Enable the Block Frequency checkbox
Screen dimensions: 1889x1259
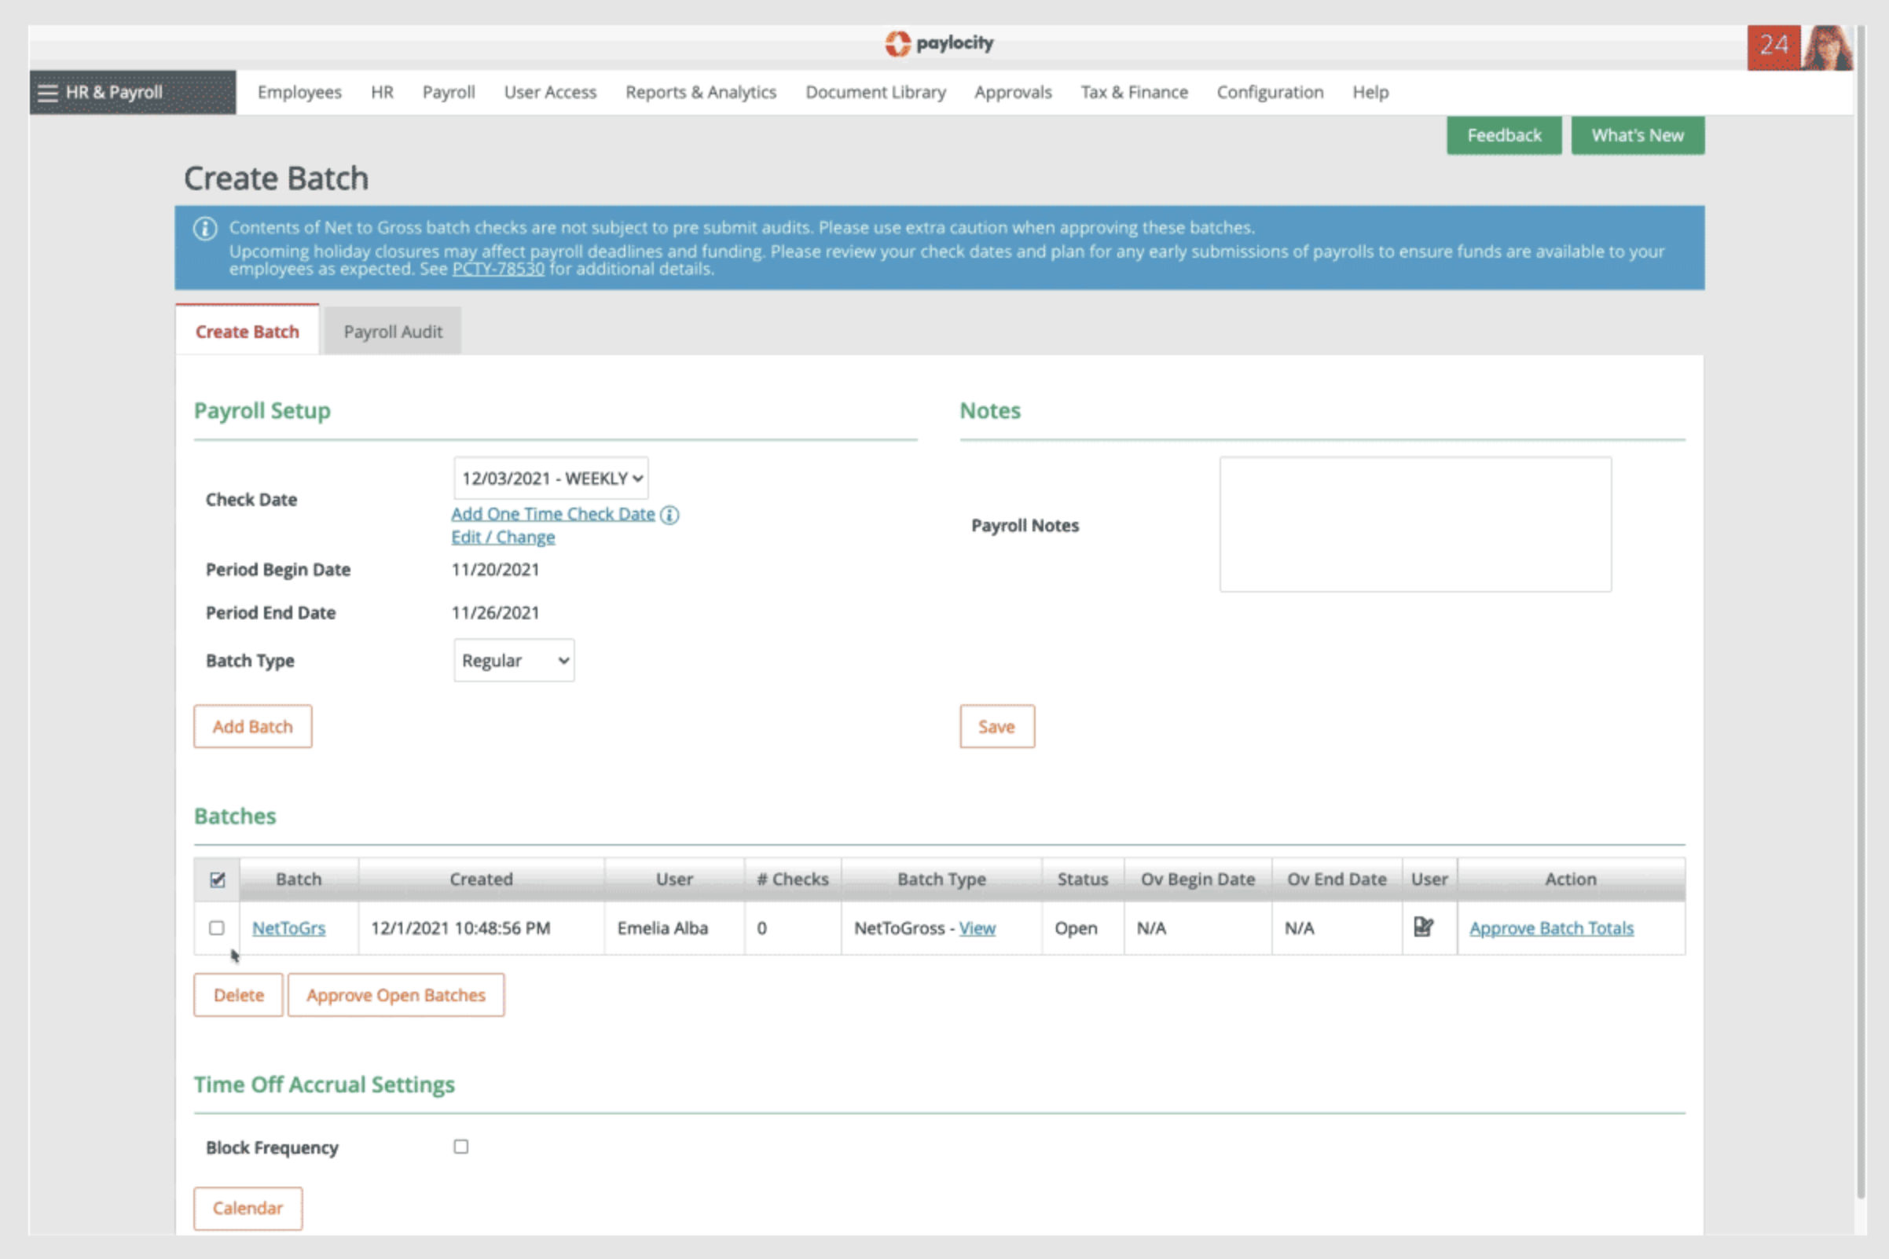460,1147
